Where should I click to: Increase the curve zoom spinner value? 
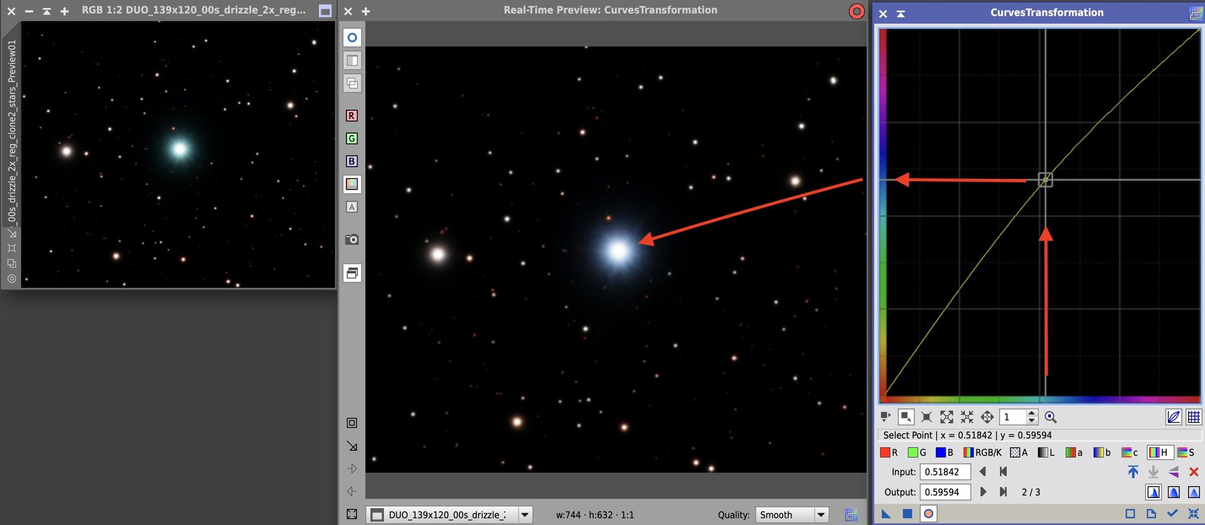[x=1032, y=413]
